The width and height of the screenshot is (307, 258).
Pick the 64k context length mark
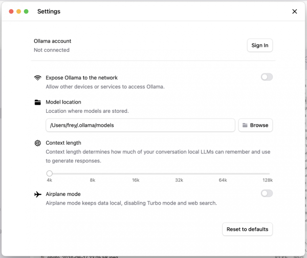point(223,173)
